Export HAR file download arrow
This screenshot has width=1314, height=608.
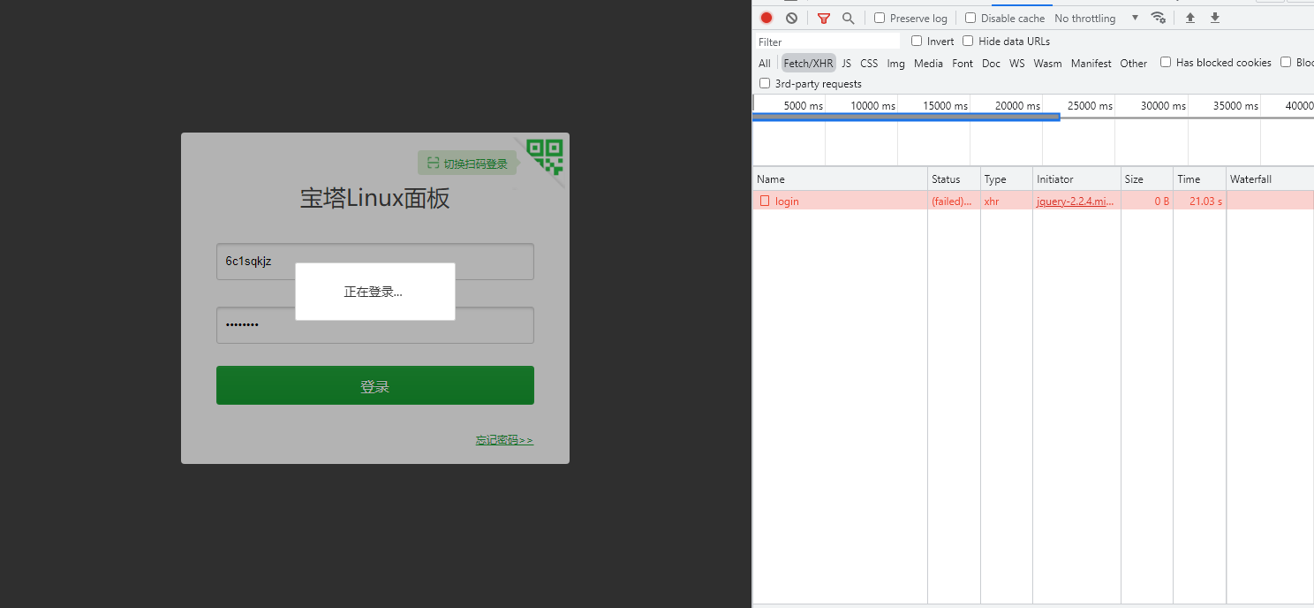(1215, 18)
